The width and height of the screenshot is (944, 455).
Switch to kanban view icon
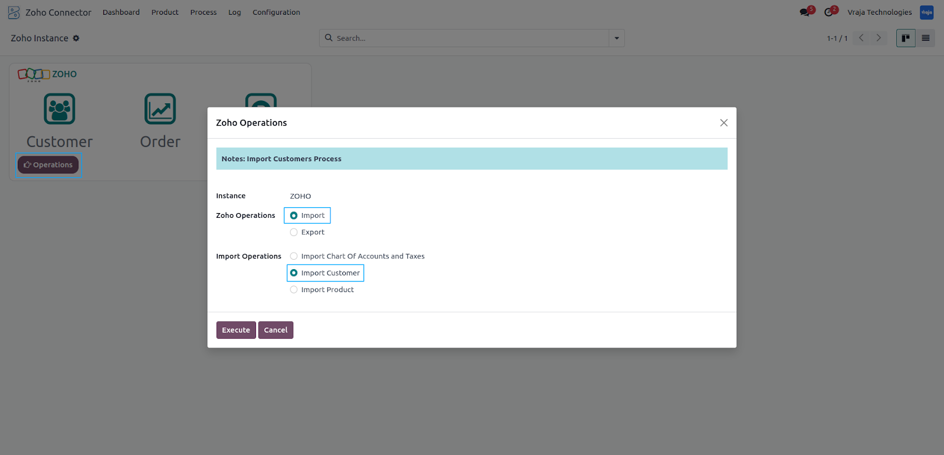pyautogui.click(x=906, y=38)
